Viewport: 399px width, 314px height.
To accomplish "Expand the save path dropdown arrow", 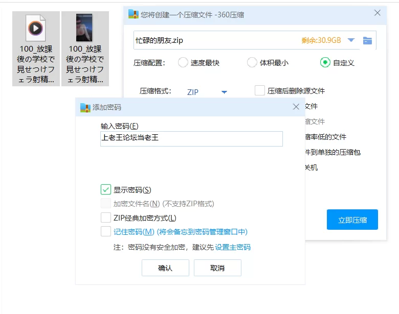I will pos(351,40).
